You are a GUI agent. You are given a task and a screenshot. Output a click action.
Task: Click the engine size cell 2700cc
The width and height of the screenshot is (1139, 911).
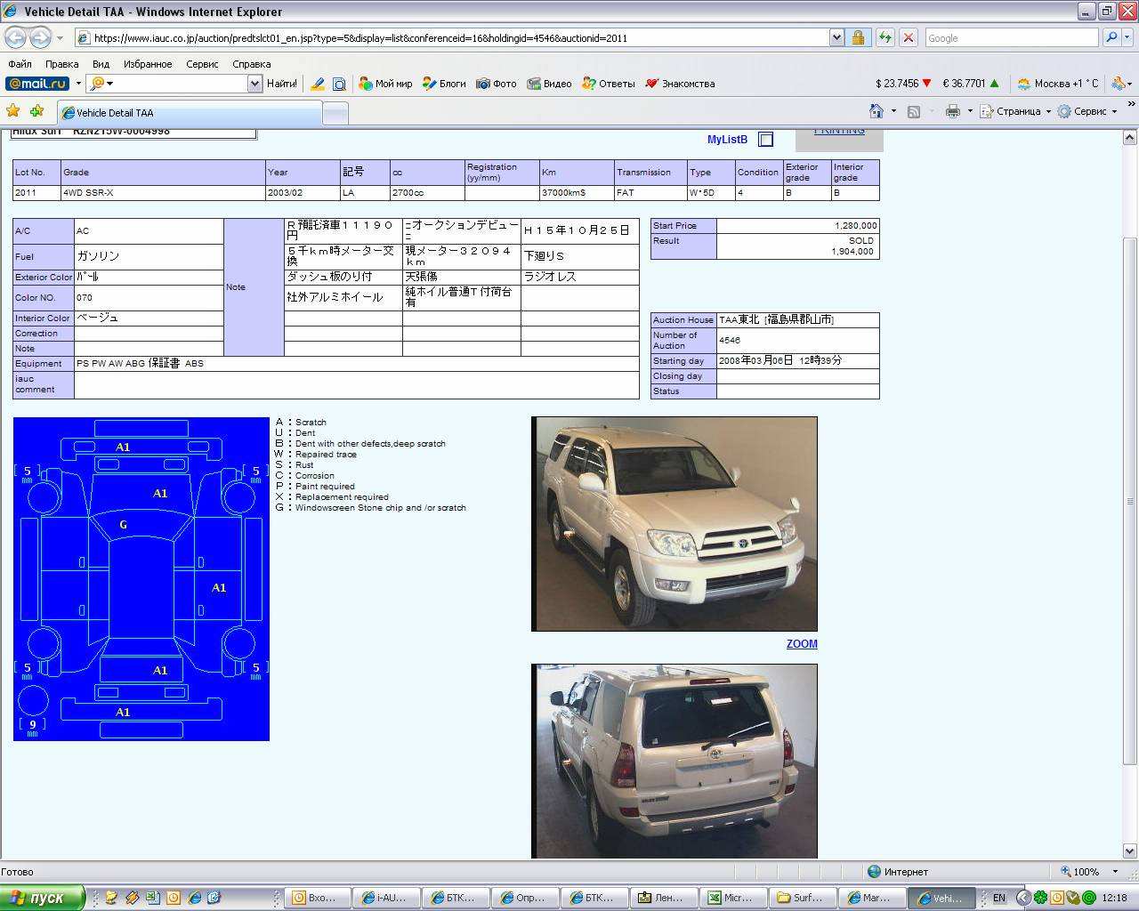point(427,193)
